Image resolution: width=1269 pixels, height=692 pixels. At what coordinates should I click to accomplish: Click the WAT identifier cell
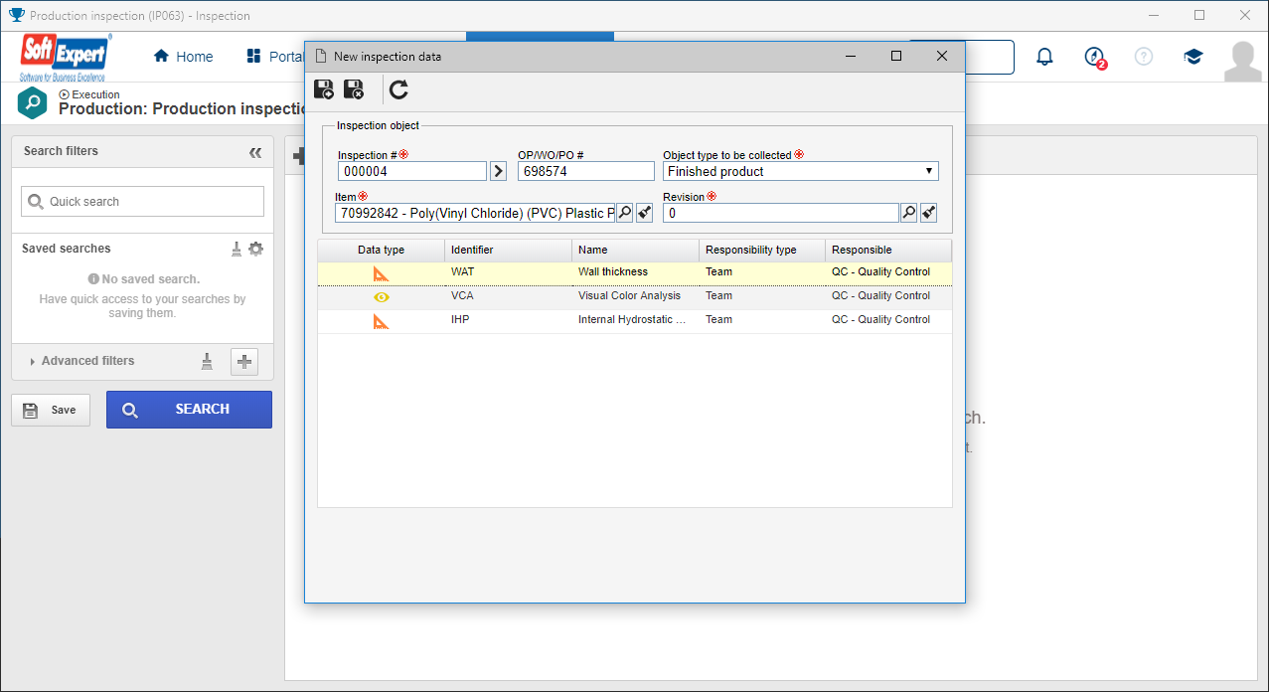click(462, 272)
